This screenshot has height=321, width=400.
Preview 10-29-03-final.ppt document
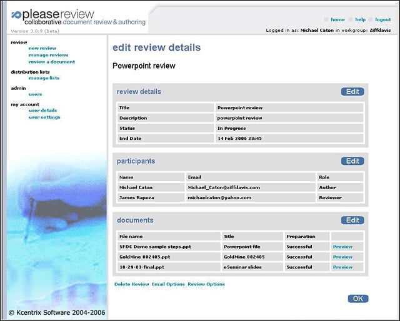click(342, 267)
